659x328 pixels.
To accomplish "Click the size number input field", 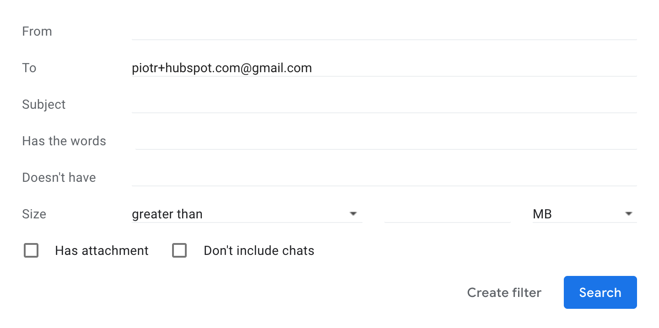I will (x=447, y=214).
